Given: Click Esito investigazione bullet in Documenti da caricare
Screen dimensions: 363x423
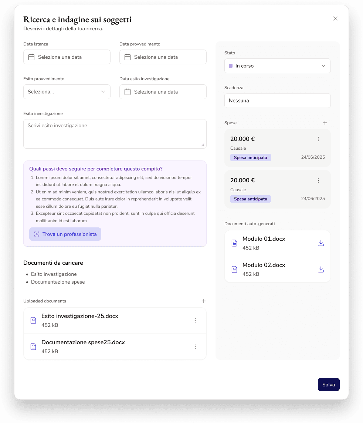Looking at the screenshot, I should click(x=54, y=274).
